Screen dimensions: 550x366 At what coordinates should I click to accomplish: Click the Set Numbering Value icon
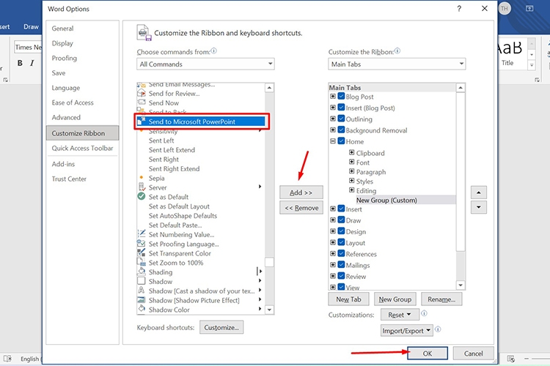tap(142, 234)
